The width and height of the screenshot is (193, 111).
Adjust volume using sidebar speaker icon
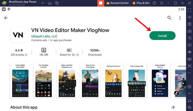[x=190, y=17]
